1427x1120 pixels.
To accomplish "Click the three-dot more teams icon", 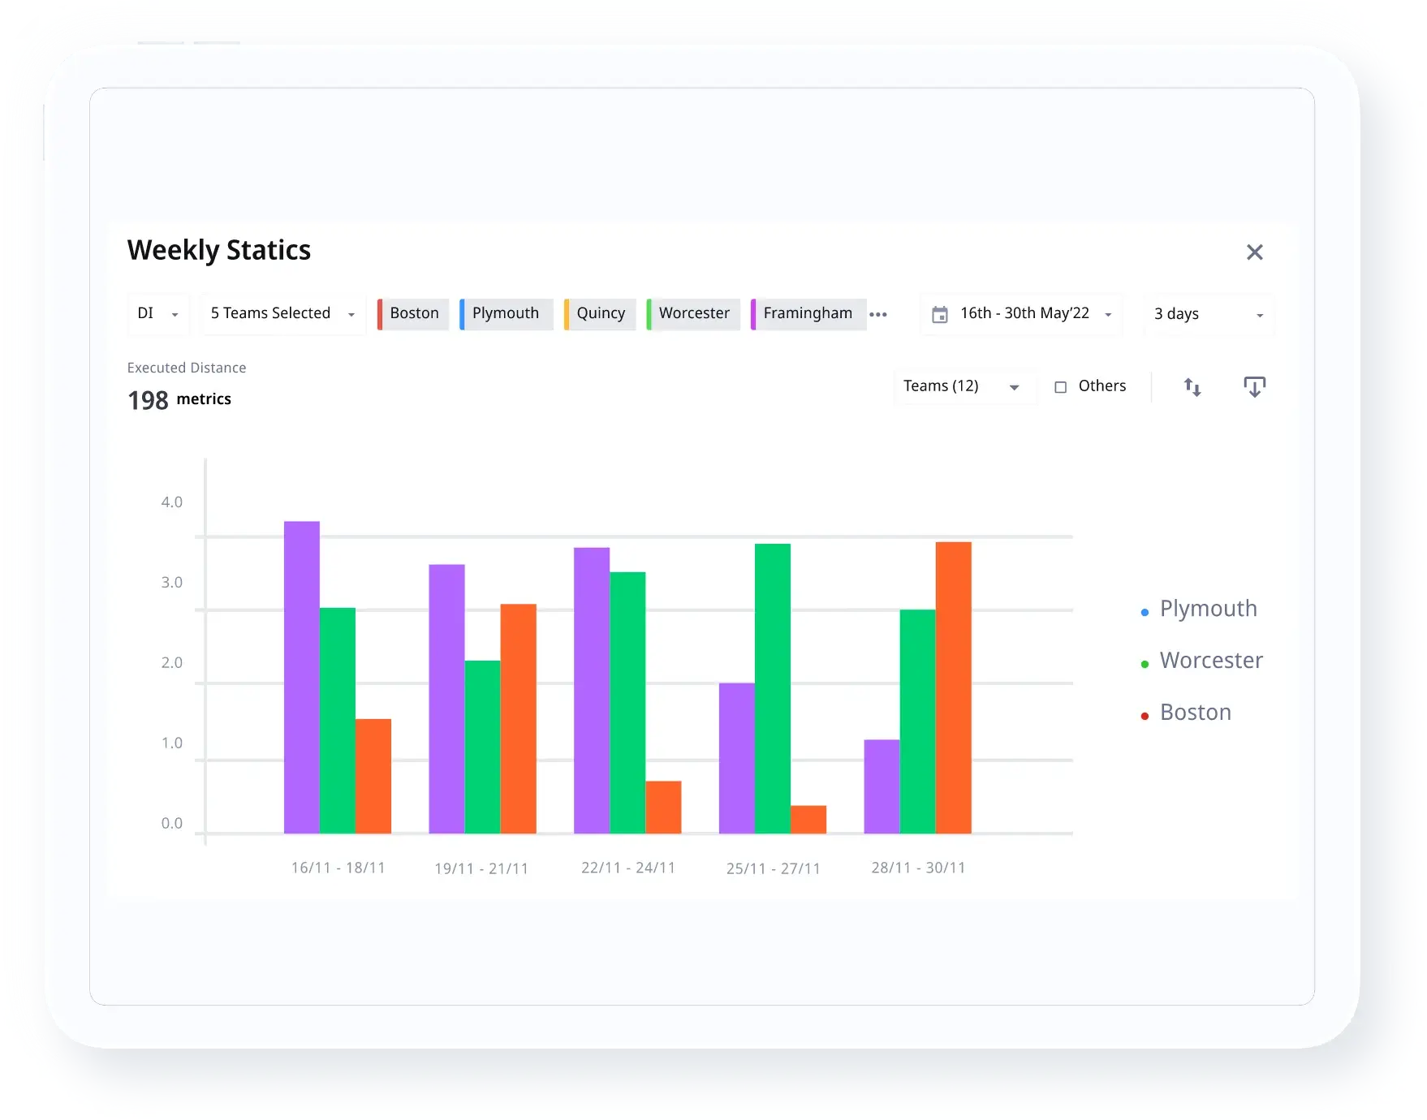I will point(878,315).
